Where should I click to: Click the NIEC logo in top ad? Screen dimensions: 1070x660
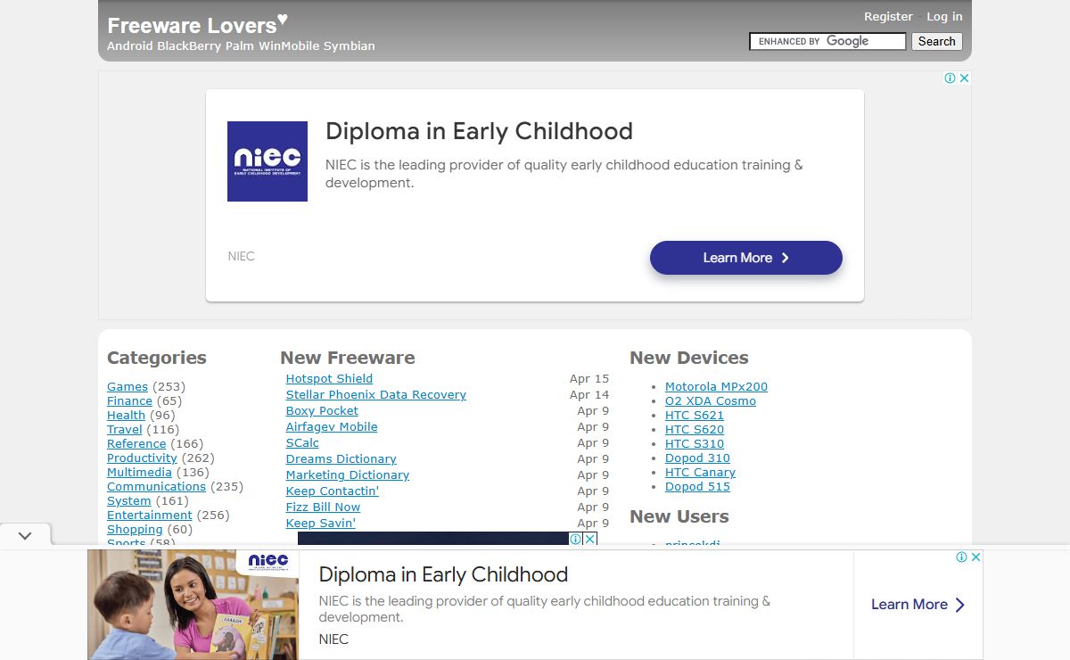(x=267, y=161)
